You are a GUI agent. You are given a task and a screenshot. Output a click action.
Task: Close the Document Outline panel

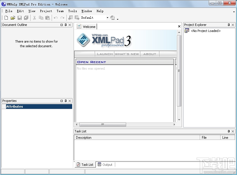click(70, 25)
